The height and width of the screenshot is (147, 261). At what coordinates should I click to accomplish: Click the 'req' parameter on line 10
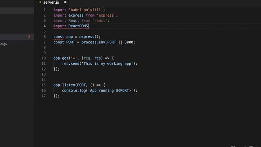click(87, 58)
